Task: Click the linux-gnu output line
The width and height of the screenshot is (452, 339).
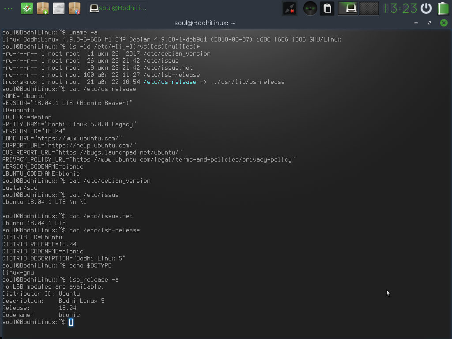Action: point(18,273)
